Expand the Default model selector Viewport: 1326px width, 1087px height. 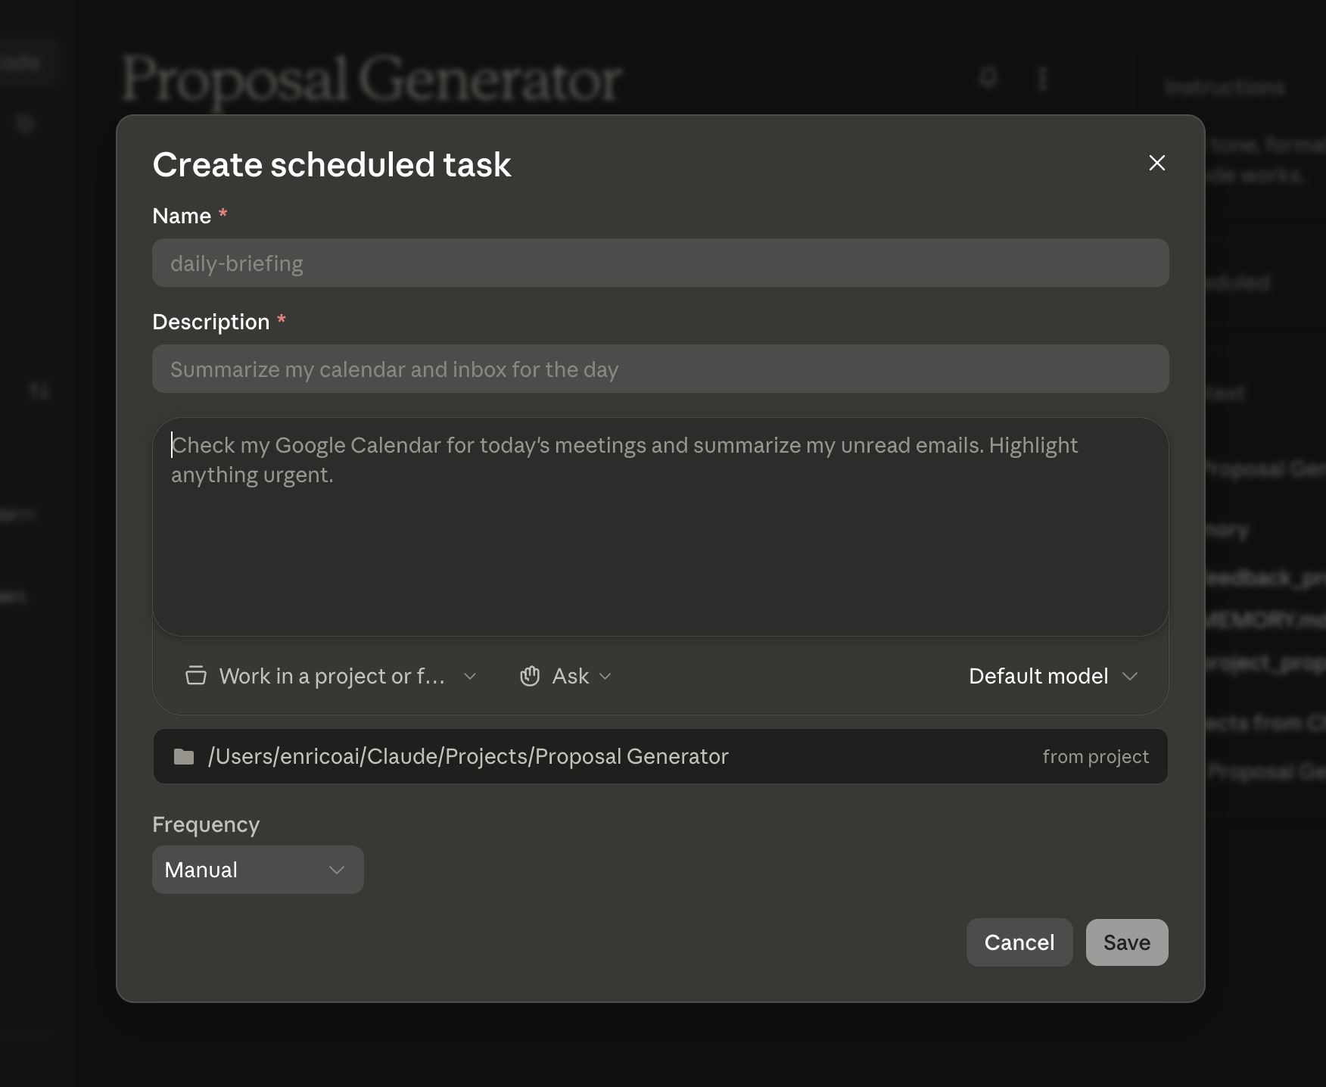pos(1054,676)
